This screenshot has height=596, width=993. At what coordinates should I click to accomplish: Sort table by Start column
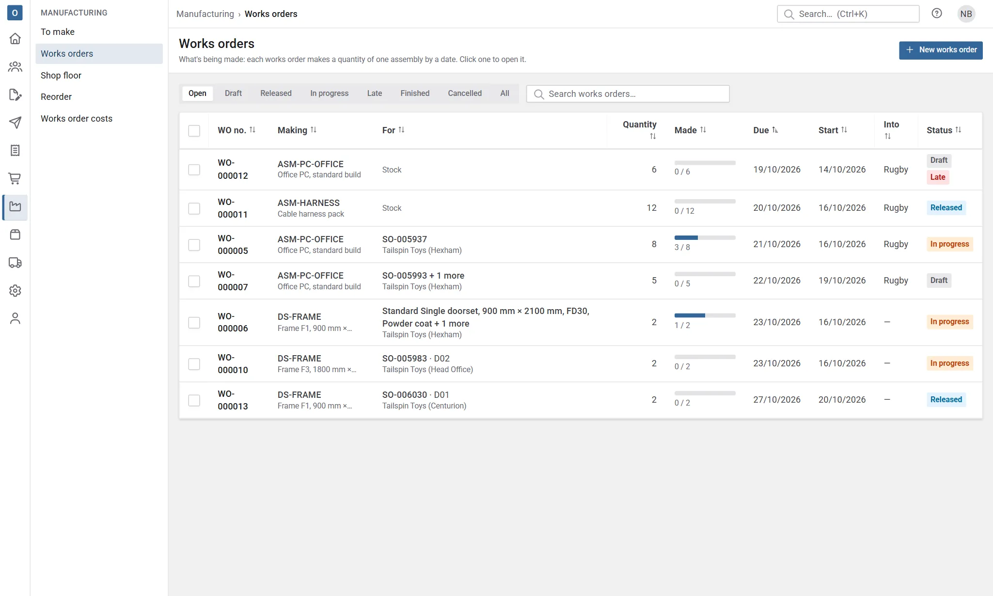(833, 130)
